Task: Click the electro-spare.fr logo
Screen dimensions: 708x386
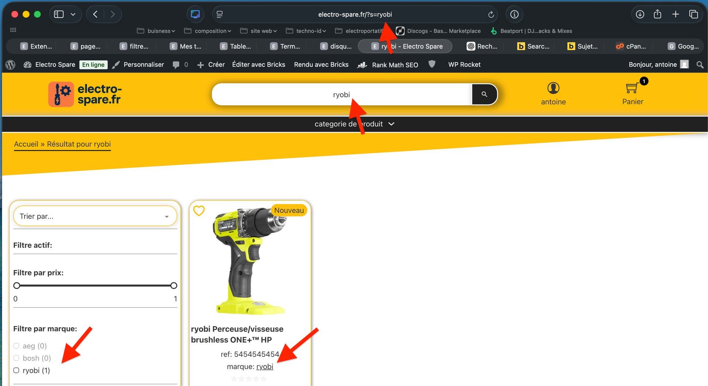Action: [85, 94]
